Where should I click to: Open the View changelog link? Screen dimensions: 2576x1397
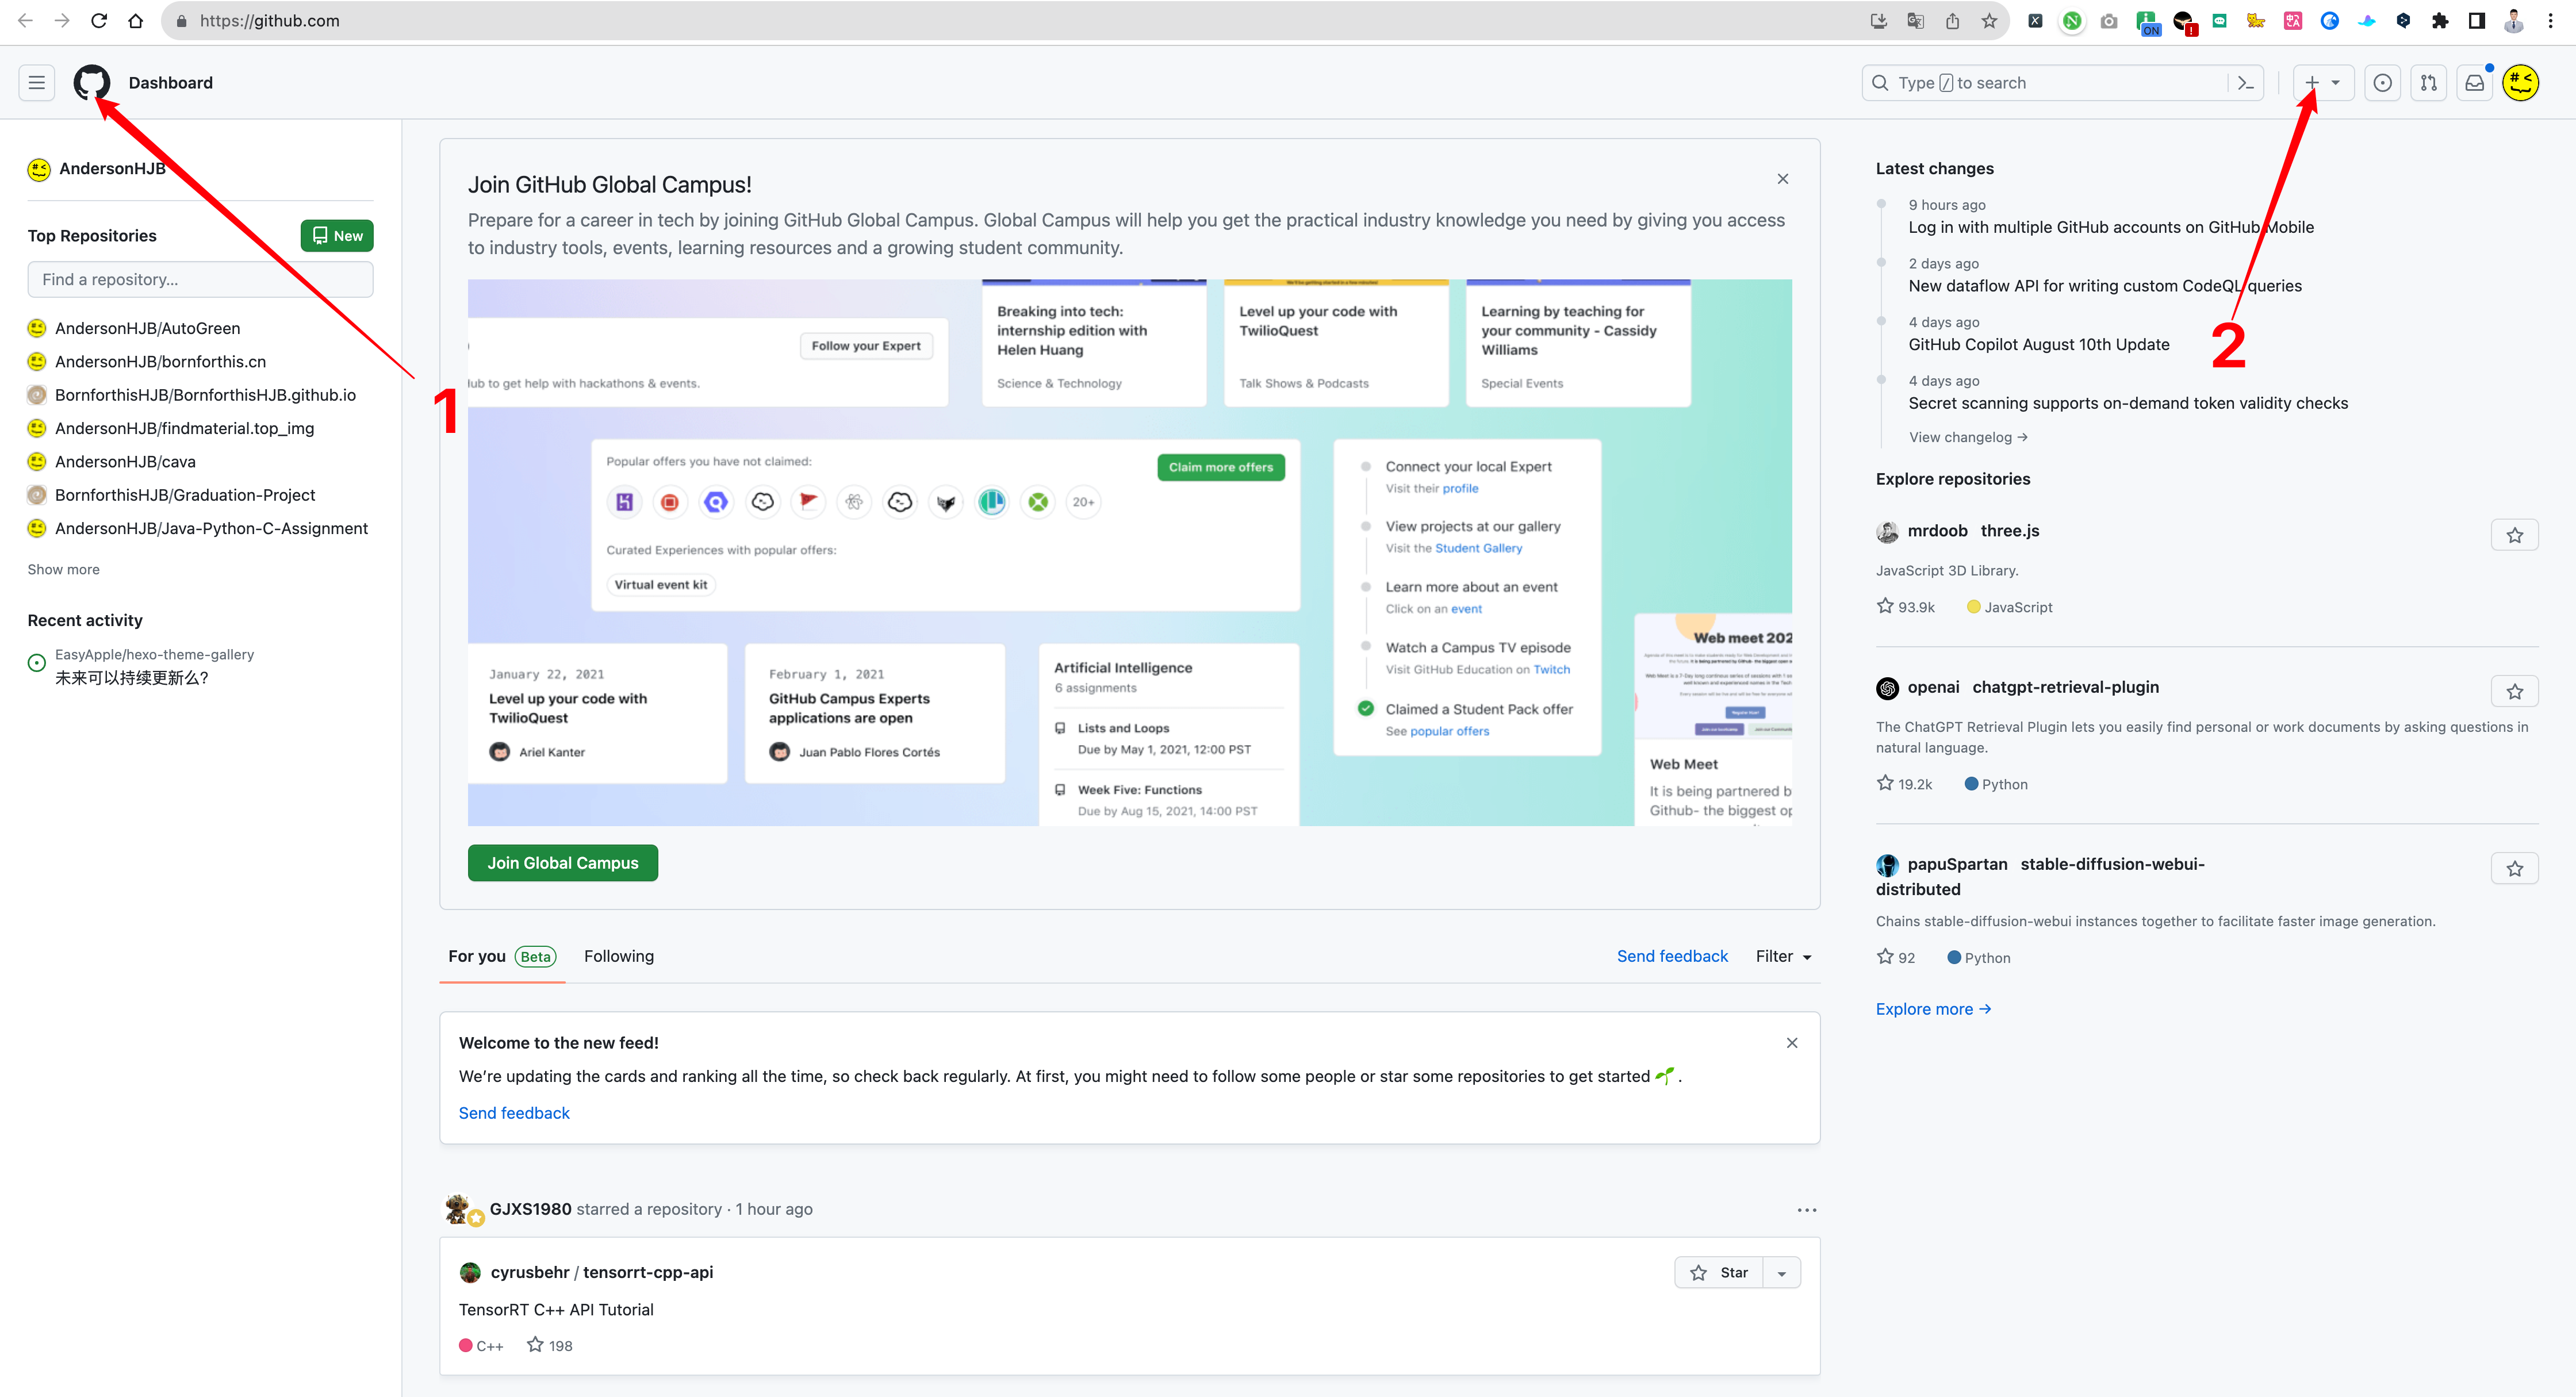pos(1969,437)
